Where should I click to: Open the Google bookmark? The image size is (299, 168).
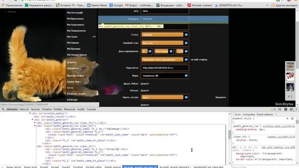[116, 5]
